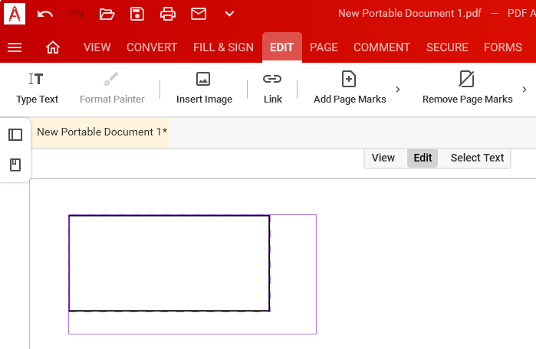Select the Type Text tool
The image size is (536, 349).
click(37, 88)
